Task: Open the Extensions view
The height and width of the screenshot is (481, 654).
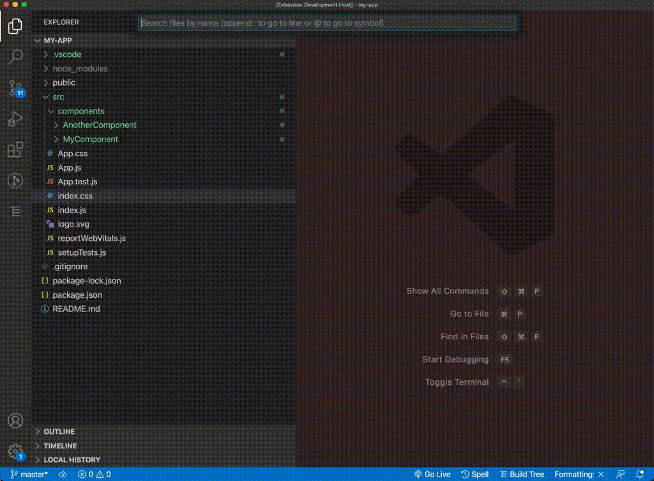Action: (15, 150)
